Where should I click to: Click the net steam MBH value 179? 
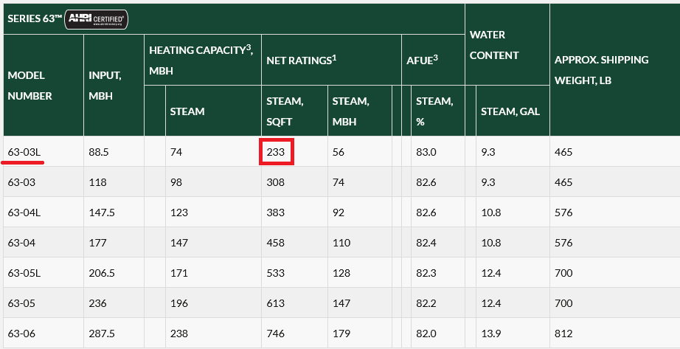click(341, 334)
